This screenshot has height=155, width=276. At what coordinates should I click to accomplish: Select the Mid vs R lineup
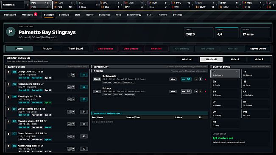coord(259,59)
